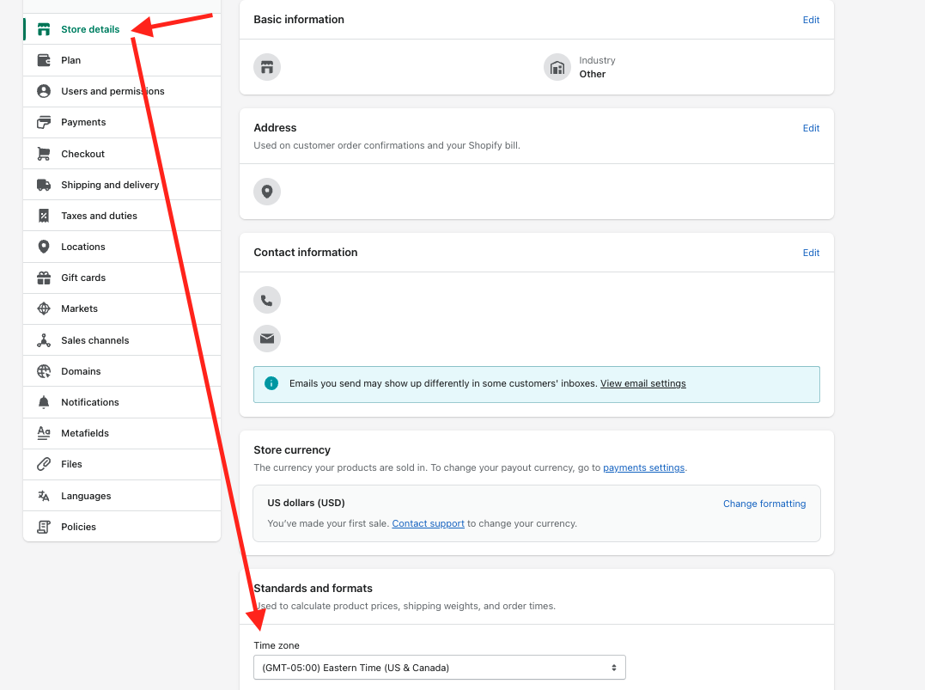Open Notifications settings

[121, 402]
